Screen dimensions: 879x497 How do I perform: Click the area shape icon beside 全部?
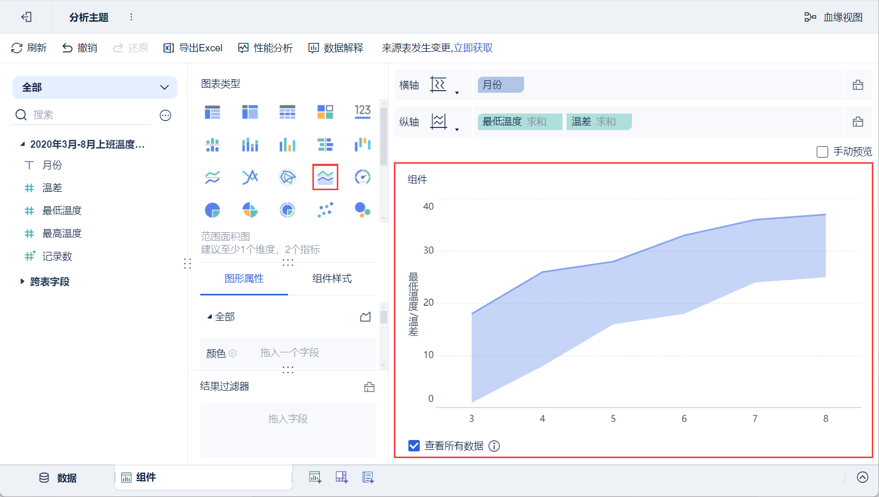(x=365, y=317)
